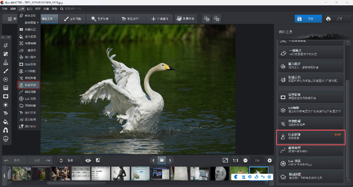The width and height of the screenshot is (353, 187).
Task: Click the blue 保存 save button
Action: coord(308,19)
